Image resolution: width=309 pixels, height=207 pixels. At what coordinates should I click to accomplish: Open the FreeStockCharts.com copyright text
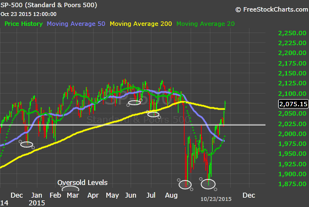[x=272, y=9]
